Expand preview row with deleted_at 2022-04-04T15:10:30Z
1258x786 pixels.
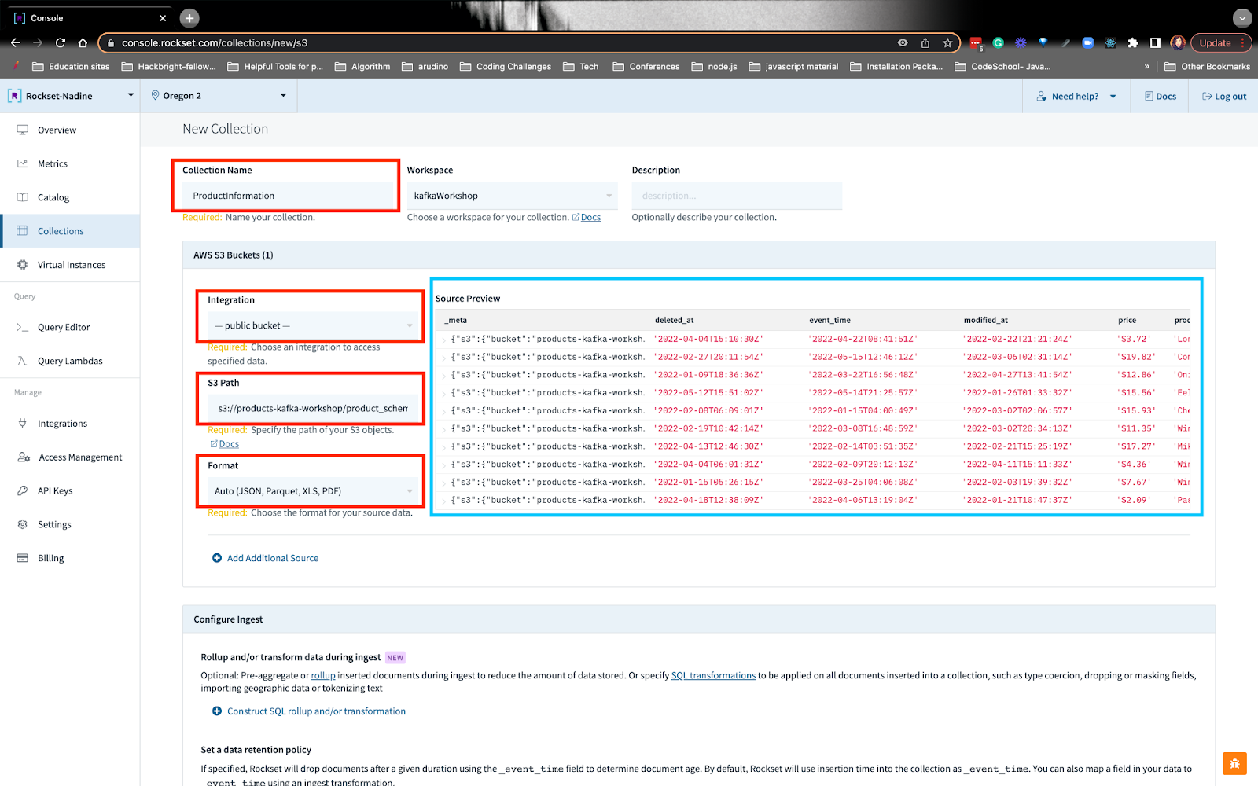click(x=444, y=340)
